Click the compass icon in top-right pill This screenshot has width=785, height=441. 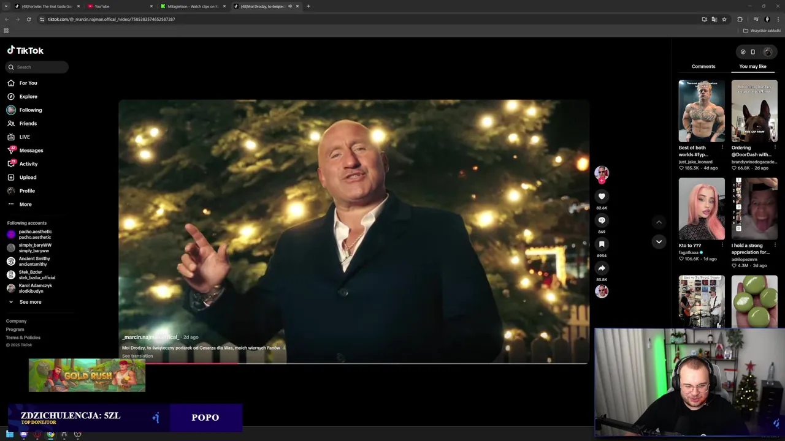point(743,52)
